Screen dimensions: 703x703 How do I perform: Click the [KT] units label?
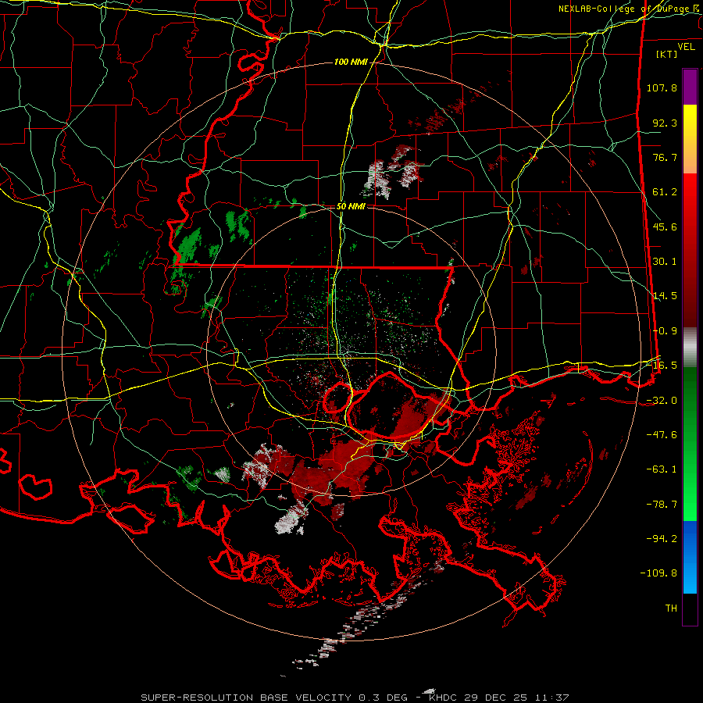point(667,54)
